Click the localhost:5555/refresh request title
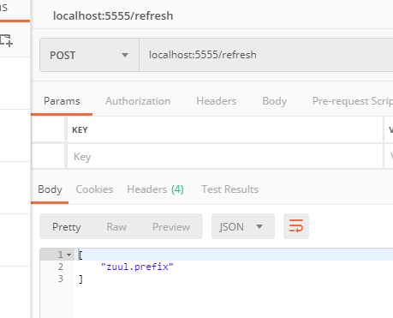The width and height of the screenshot is (393, 318). tap(113, 15)
